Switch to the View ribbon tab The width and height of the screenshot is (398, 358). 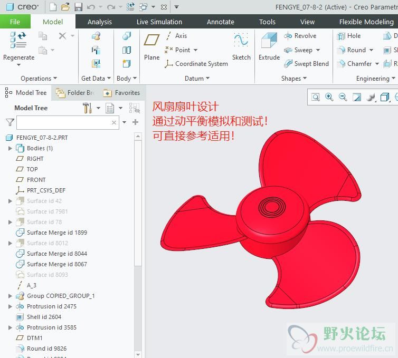click(x=307, y=22)
